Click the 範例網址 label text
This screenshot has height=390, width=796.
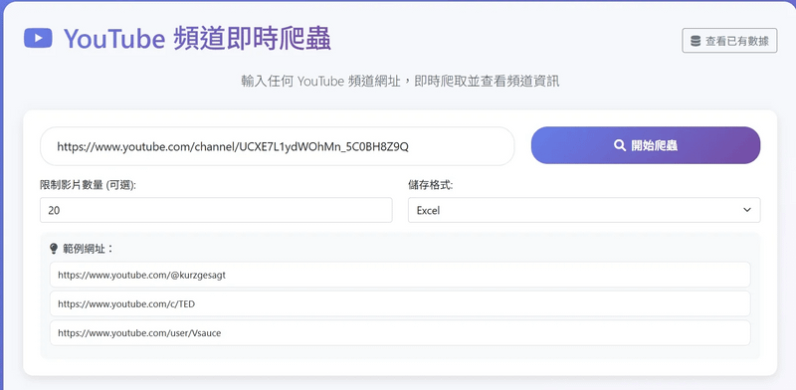click(x=88, y=249)
